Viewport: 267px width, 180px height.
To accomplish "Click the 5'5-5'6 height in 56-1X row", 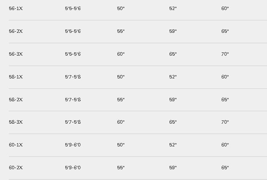I will 73,8.
